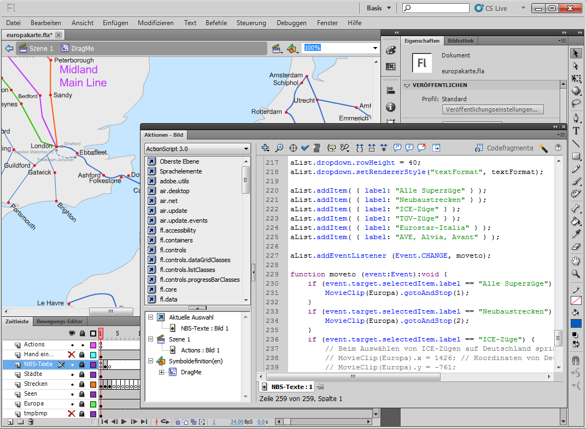The image size is (586, 429).
Task: Click the Veröffentlichungseinstellungen button
Action: (493, 109)
